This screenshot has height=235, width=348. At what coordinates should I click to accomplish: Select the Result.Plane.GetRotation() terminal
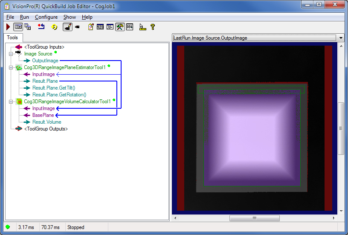(59, 95)
